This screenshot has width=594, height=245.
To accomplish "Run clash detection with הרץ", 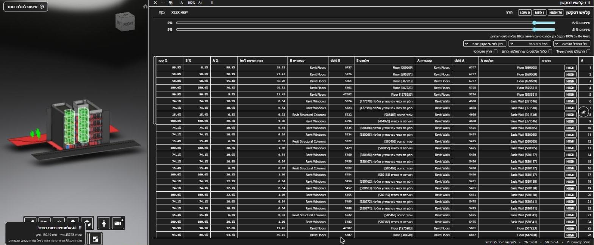I will 509,12.
